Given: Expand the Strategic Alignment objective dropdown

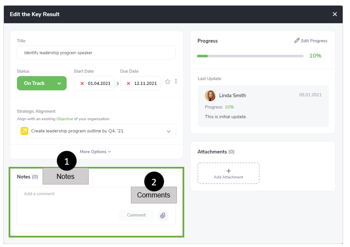Looking at the screenshot, I should (169, 131).
